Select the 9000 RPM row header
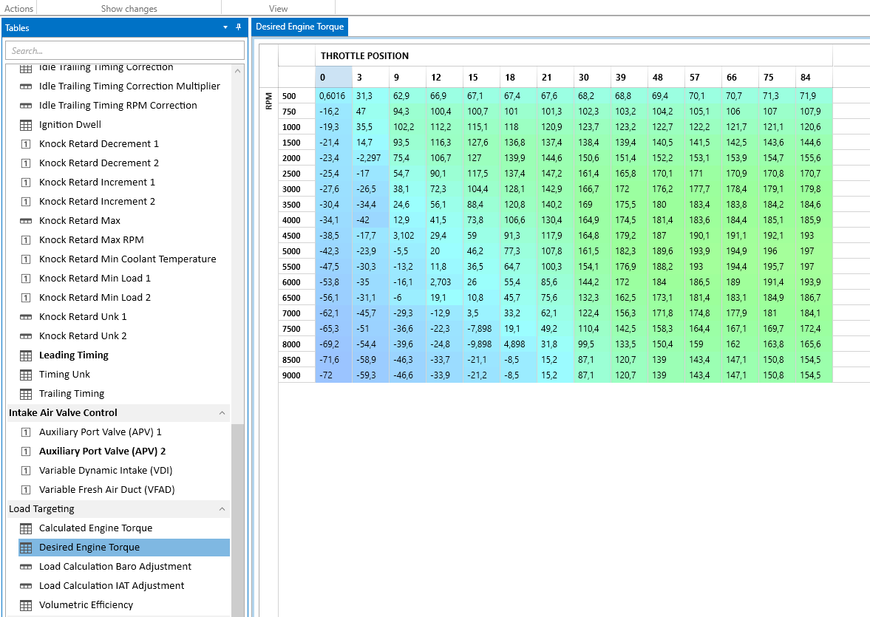Image resolution: width=870 pixels, height=617 pixels. point(296,375)
